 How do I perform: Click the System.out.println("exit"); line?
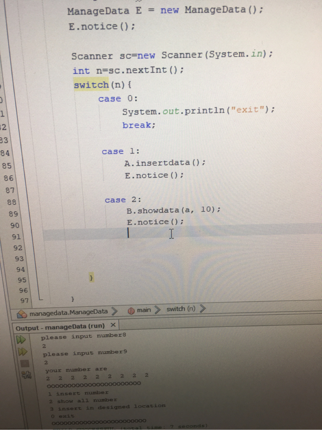point(198,111)
